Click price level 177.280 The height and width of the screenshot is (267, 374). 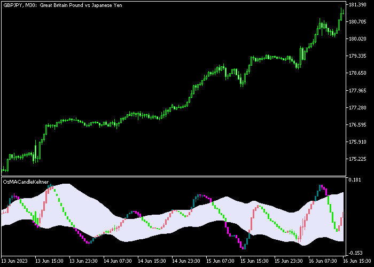coord(357,107)
